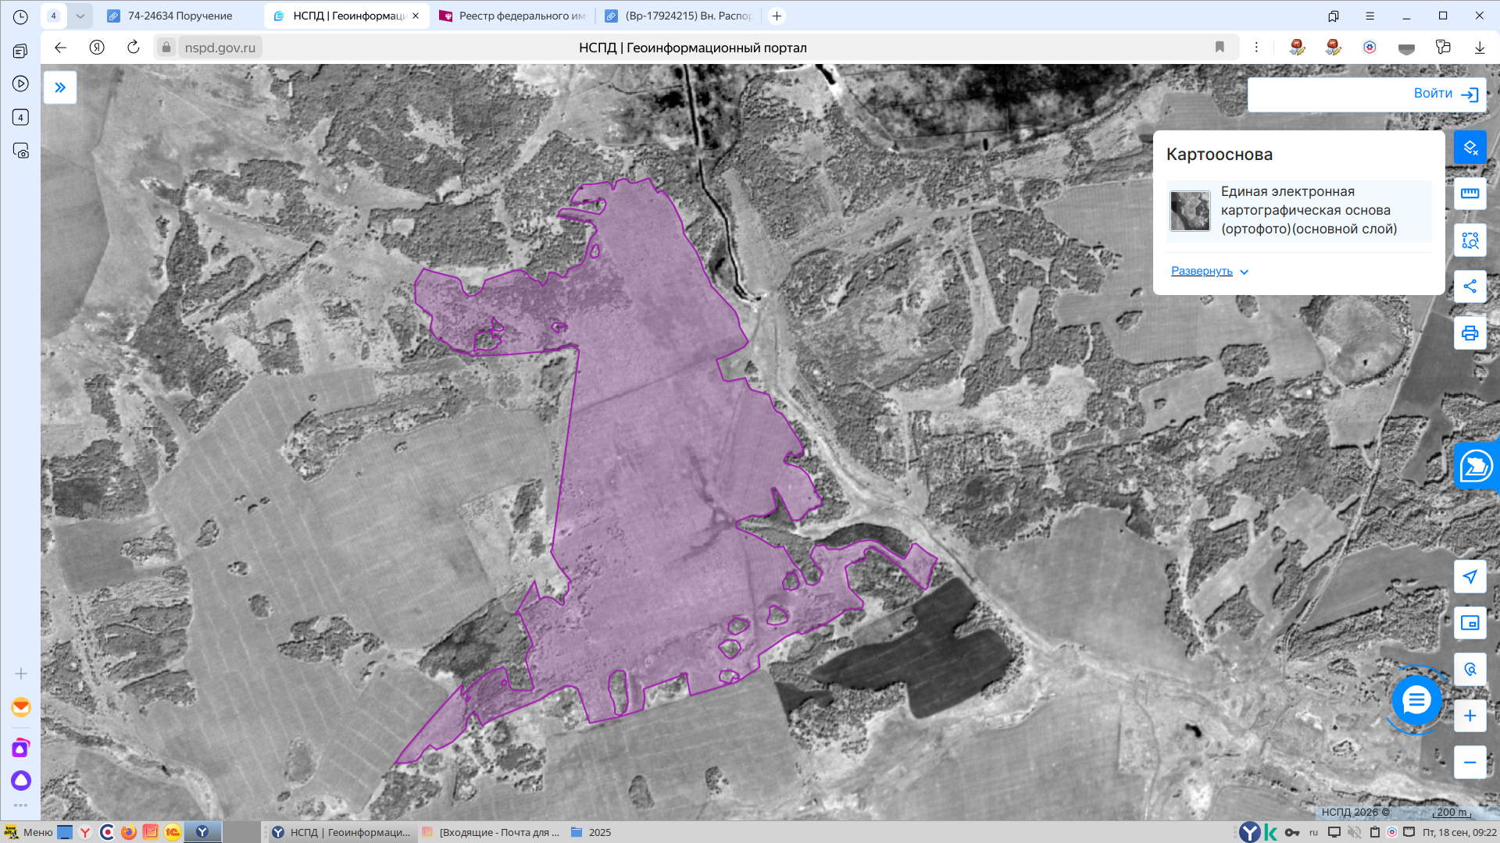Image resolution: width=1500 pixels, height=843 pixels.
Task: Open the Yandex home icon
Action: pyautogui.click(x=97, y=48)
